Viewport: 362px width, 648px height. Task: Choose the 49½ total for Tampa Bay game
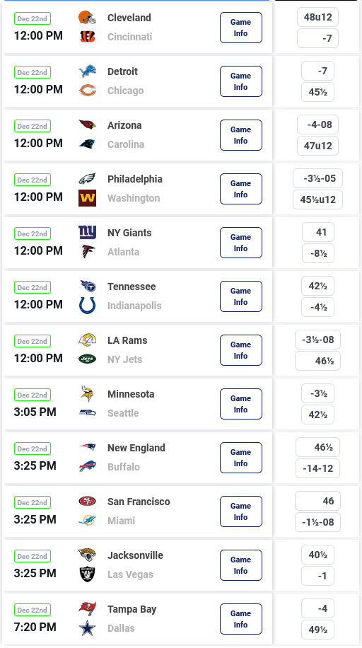point(317,630)
